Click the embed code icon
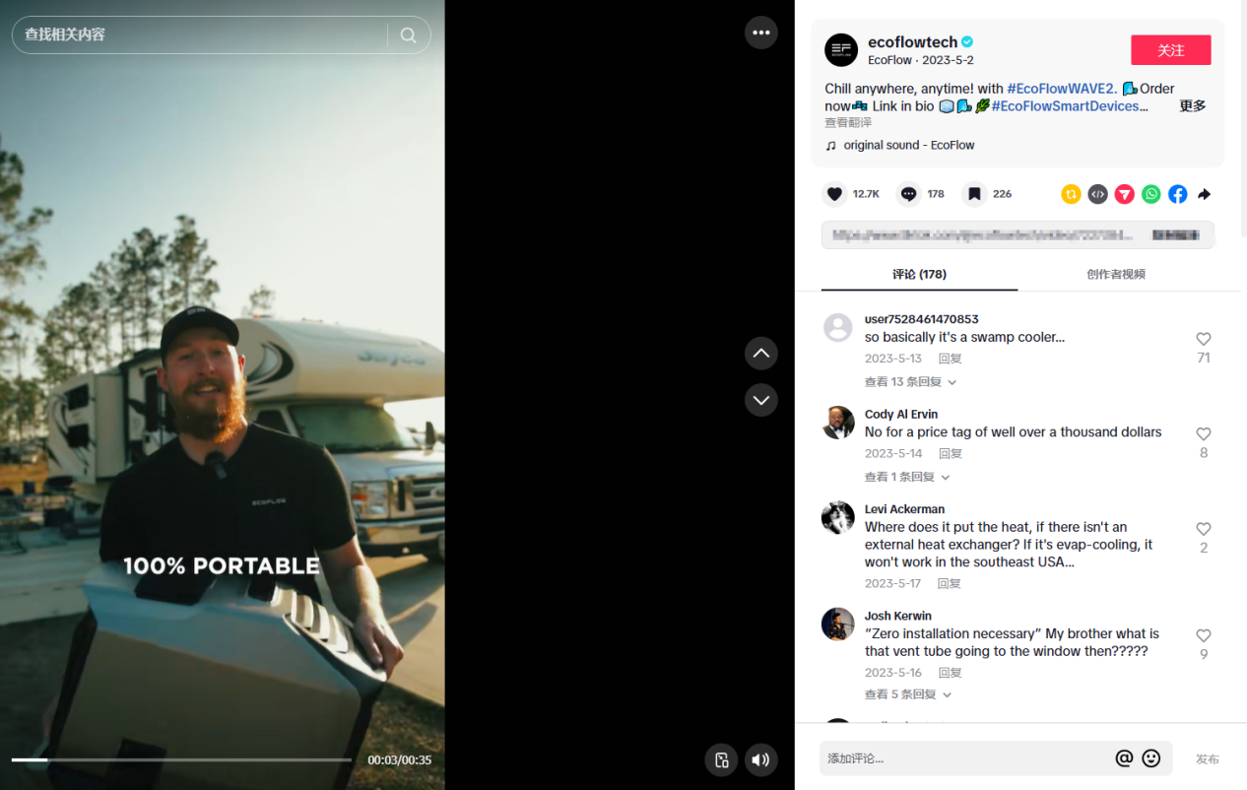Screen dimensions: 1247x790 (x=1097, y=194)
